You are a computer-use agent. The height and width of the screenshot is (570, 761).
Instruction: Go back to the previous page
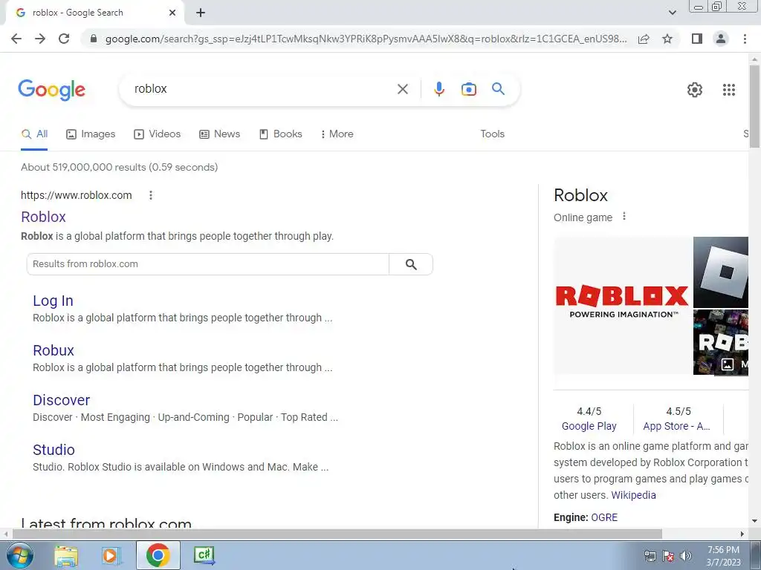[16, 39]
